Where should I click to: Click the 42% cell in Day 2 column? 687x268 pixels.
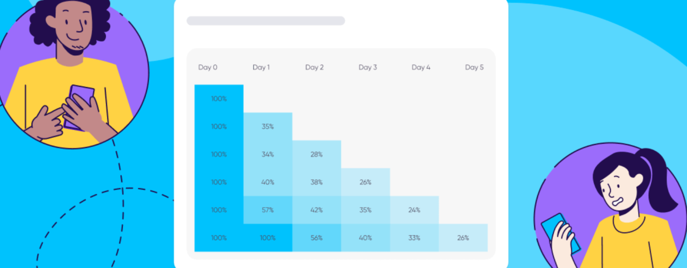(317, 210)
